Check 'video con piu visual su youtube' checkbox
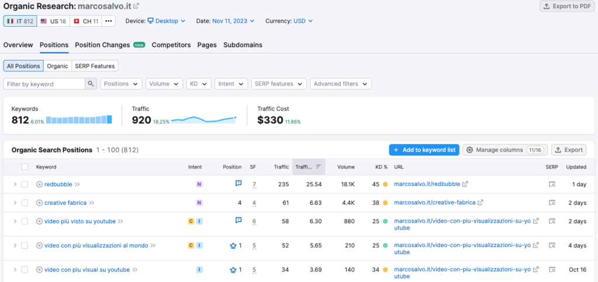598x282 pixels. pyautogui.click(x=25, y=270)
